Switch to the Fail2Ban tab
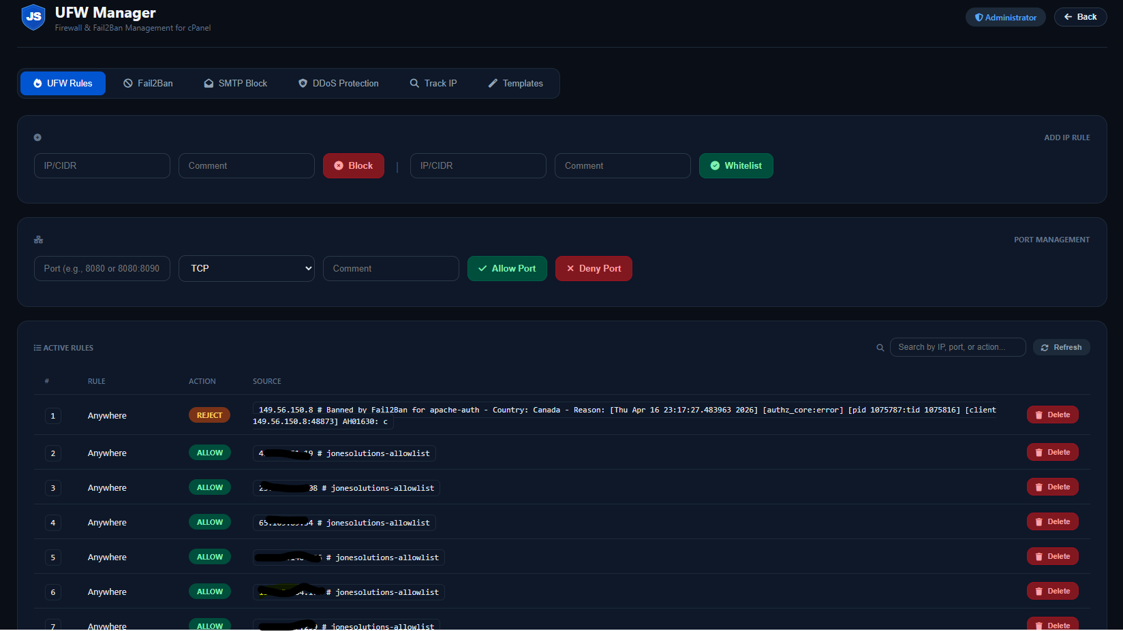Viewport: 1123px width, 631px height. (148, 83)
